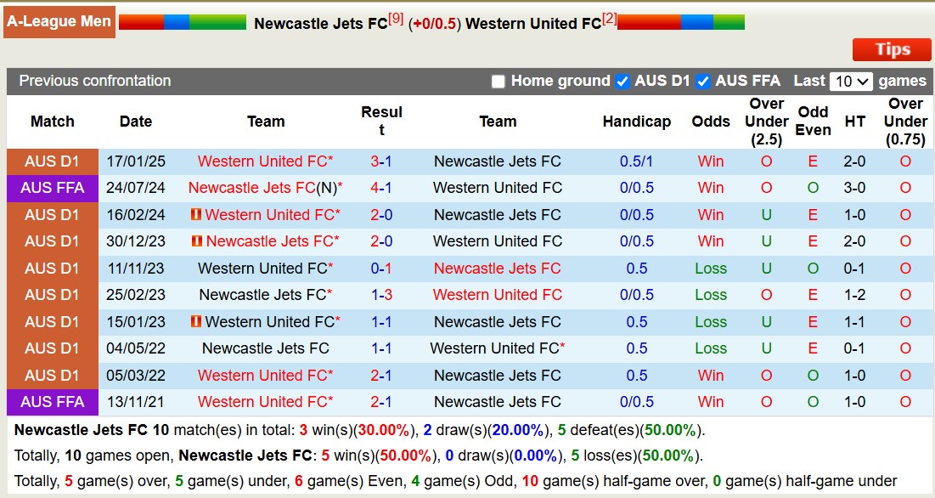935x498 pixels.
Task: Click Western United FC link in the 17/01/25 row
Action: 263,161
